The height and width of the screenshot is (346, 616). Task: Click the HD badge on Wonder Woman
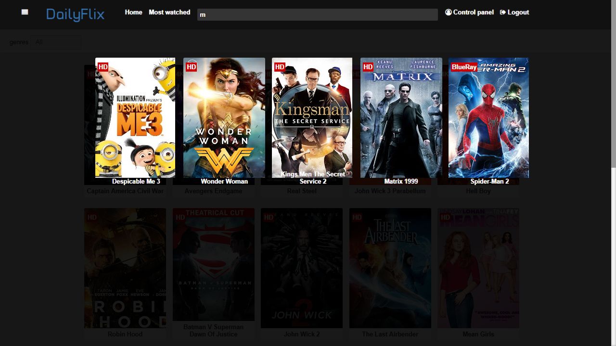pyautogui.click(x=191, y=67)
